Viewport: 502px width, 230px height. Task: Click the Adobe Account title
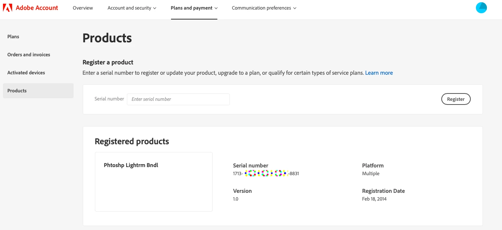pyautogui.click(x=37, y=8)
